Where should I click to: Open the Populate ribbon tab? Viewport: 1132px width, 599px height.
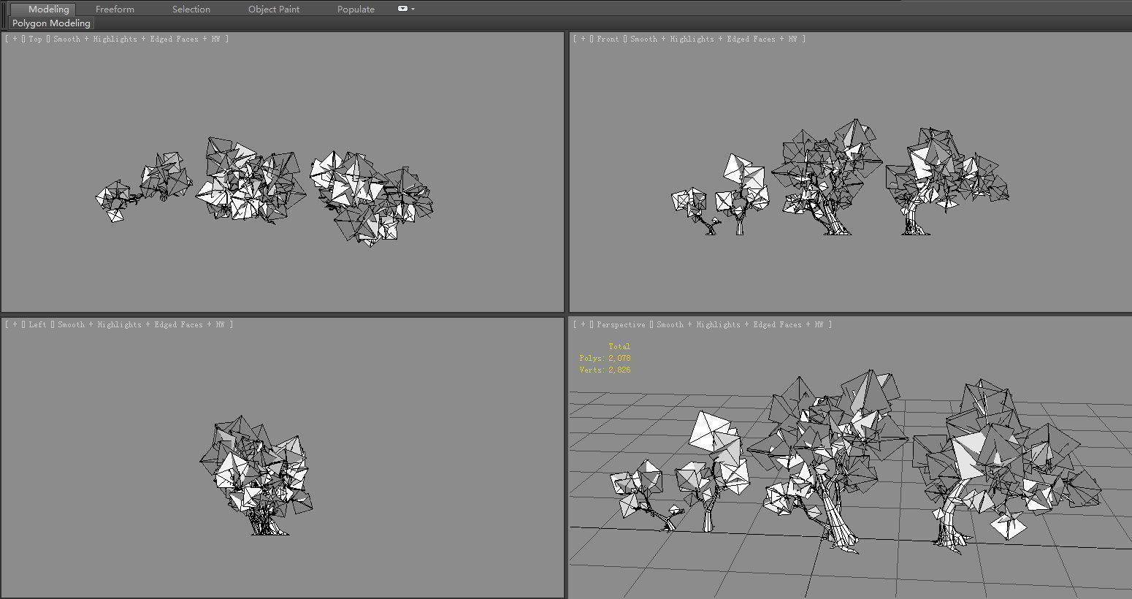tap(356, 9)
